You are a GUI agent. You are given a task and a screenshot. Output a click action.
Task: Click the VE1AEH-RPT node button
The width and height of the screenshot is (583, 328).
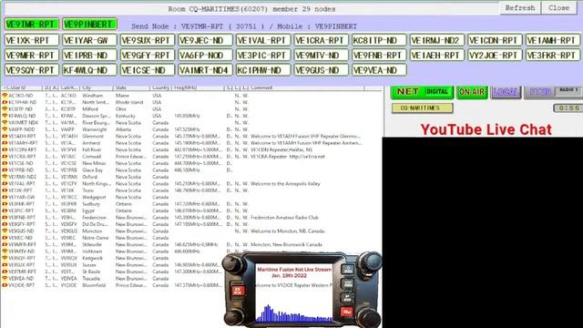coord(437,55)
